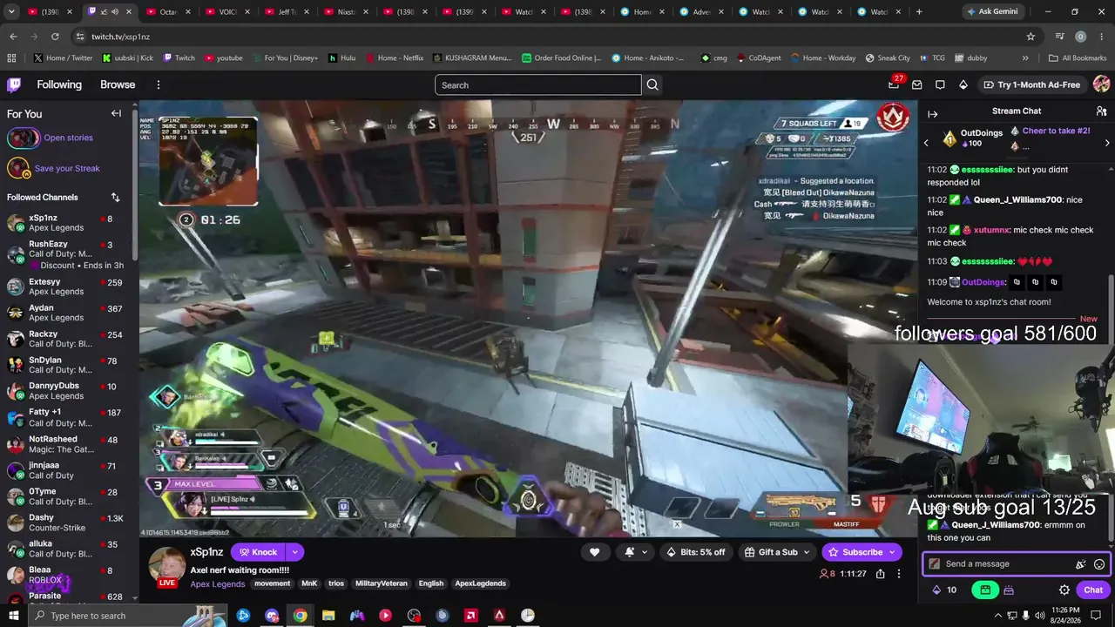Open File Explorer from the taskbar
Viewport: 1115px width, 627px height.
[x=328, y=616]
